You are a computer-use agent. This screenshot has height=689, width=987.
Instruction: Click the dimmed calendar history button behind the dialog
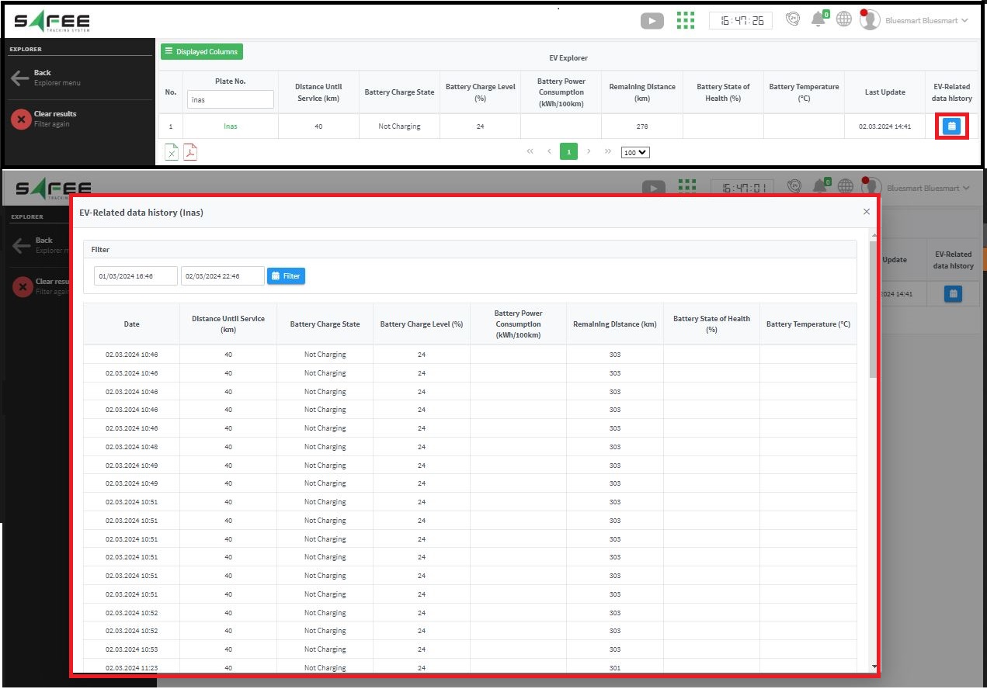953,294
